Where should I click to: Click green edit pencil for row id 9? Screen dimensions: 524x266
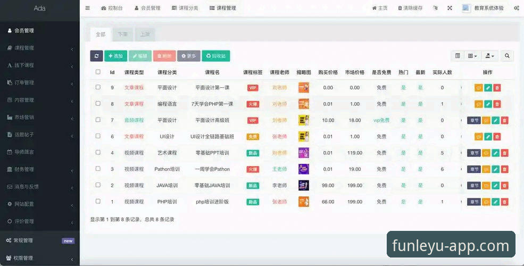coord(488,88)
